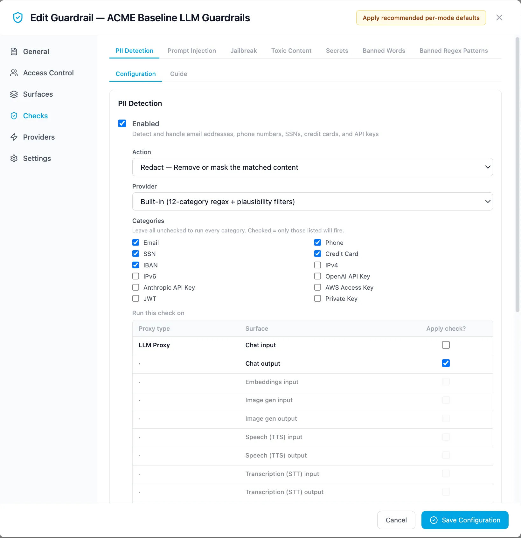Switch to the Prompt Injection tab

pos(192,51)
